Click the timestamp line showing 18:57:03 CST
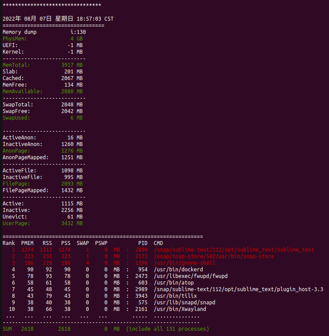Viewport: 329px width, 336px height. pyautogui.click(x=58, y=19)
